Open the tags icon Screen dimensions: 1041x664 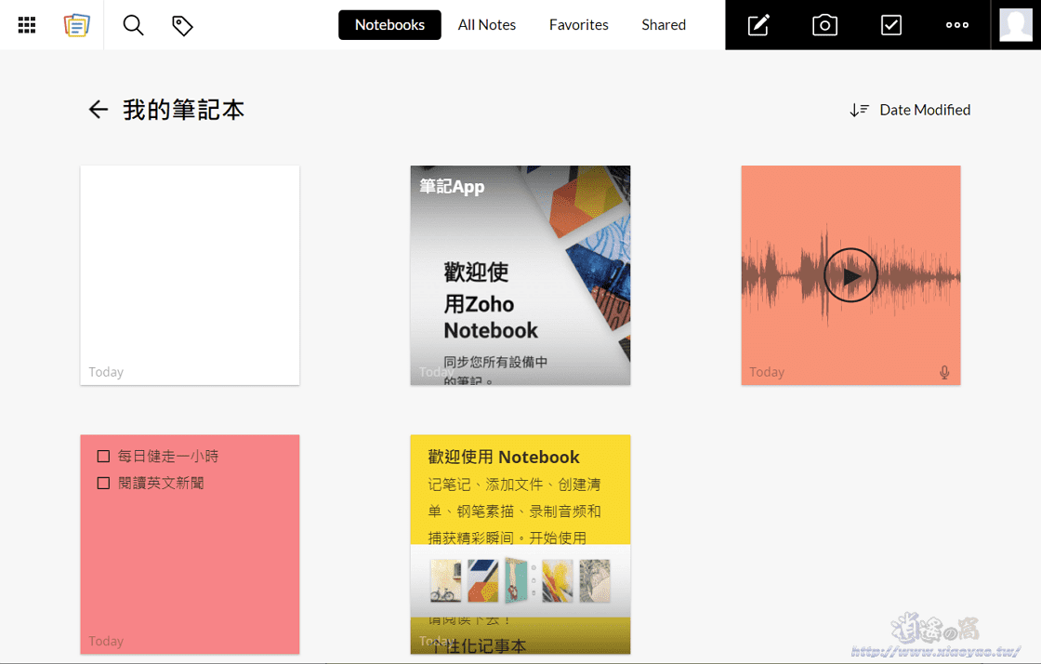(182, 26)
